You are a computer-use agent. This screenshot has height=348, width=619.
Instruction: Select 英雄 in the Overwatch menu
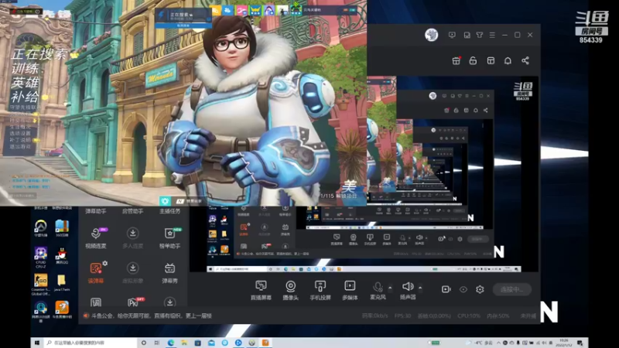(x=25, y=83)
